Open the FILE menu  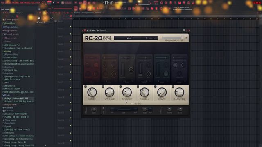point(3,3)
